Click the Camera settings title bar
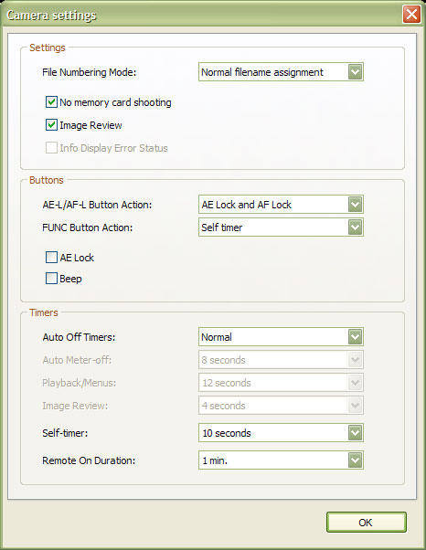426x550 pixels. (204, 15)
